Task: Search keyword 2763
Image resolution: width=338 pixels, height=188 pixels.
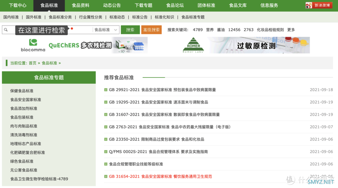Action: [248, 30]
